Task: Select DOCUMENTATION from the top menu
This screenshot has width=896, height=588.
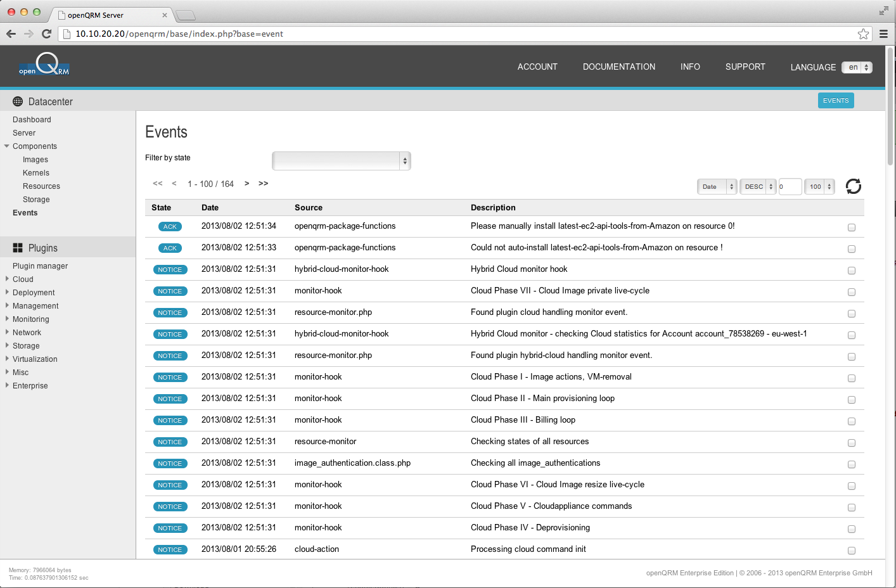Action: tap(619, 67)
